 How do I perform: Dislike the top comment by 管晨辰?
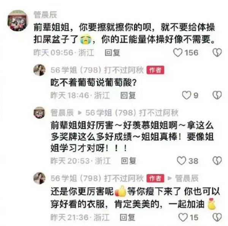pyautogui.click(x=217, y=52)
